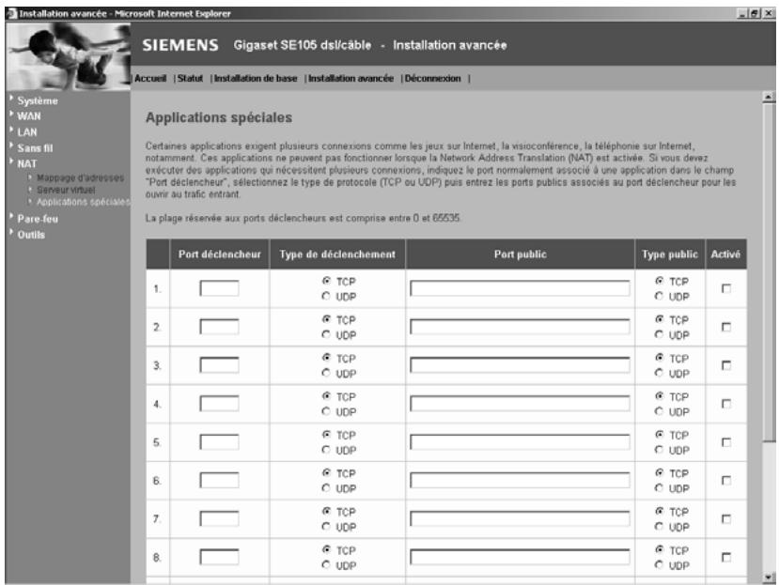This screenshot has height=585, width=779.
Task: Click Port déclencheur field in row 4
Action: (219, 403)
